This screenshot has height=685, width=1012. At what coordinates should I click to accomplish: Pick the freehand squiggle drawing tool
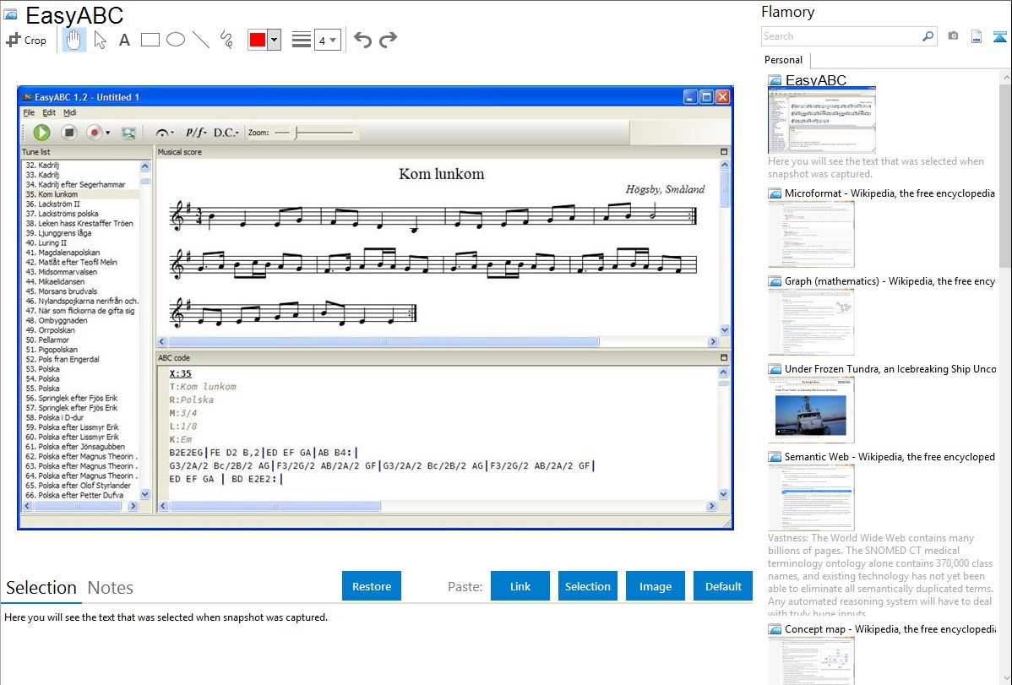[x=226, y=40]
